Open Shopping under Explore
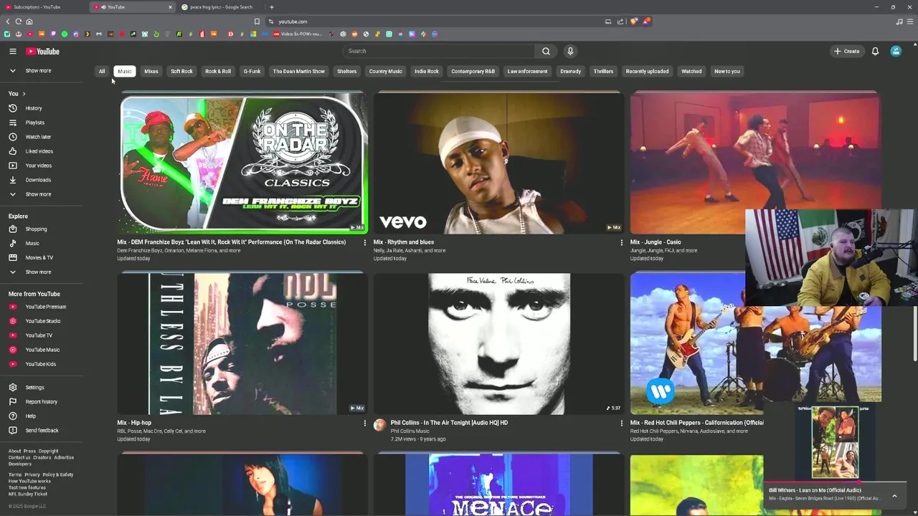Screen dimensions: 918x516 point(36,229)
